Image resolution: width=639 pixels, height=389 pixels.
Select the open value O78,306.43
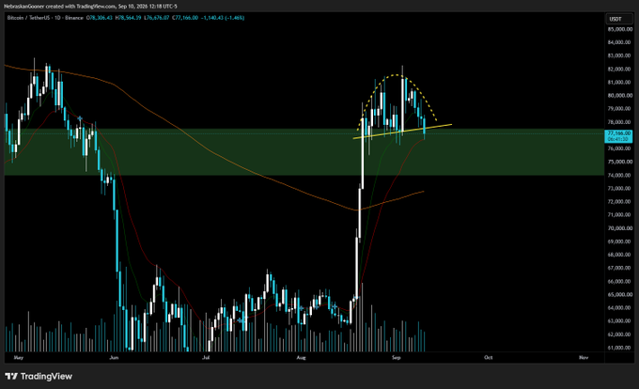[100, 18]
